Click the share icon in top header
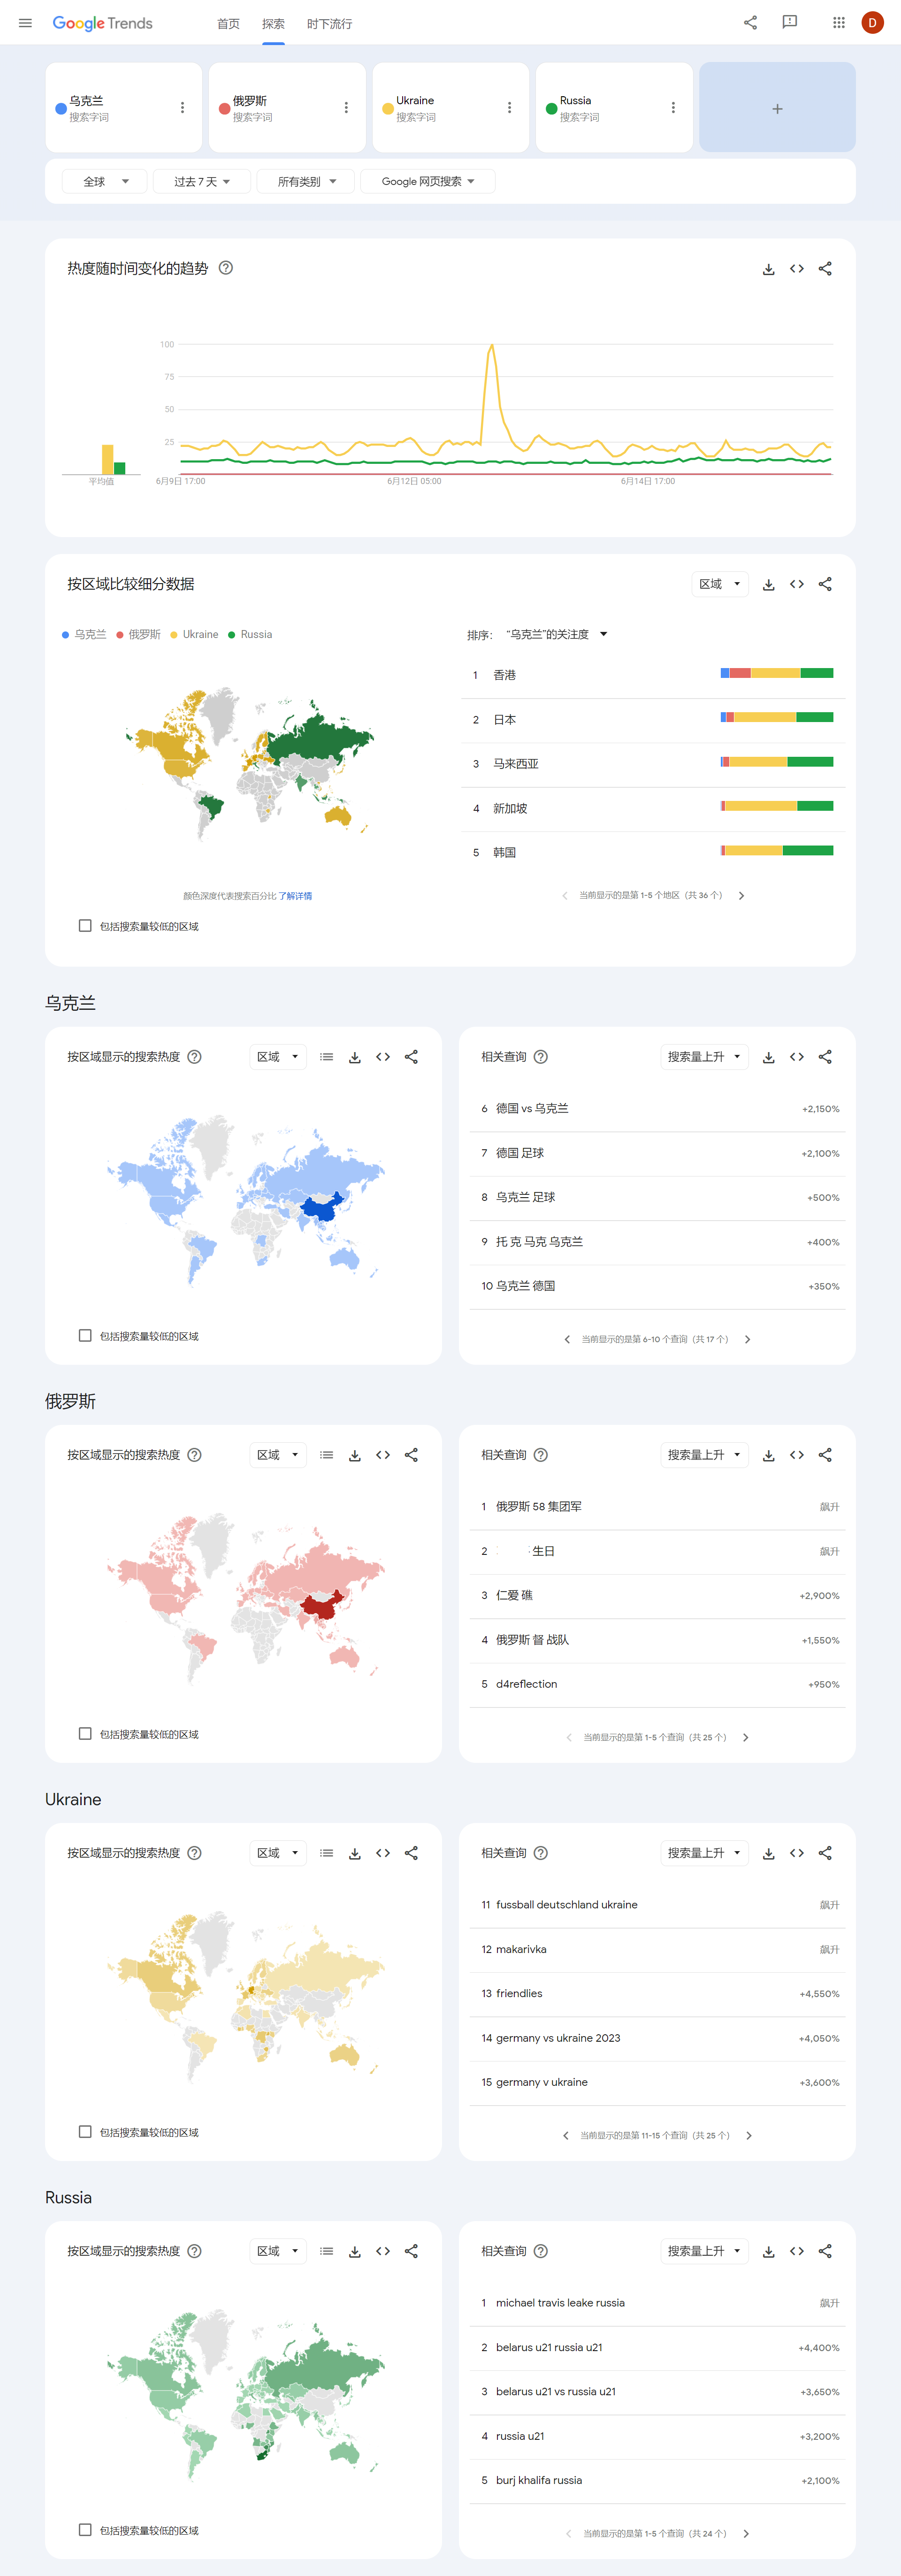The height and width of the screenshot is (2576, 901). [750, 23]
